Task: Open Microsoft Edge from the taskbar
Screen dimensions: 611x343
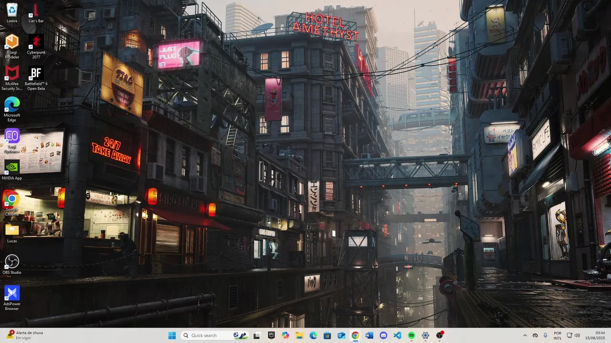Action: click(313, 335)
